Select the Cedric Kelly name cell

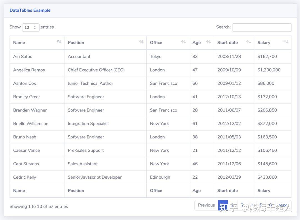(24, 177)
